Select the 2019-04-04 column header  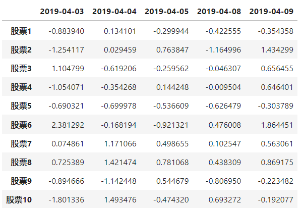coord(114,12)
